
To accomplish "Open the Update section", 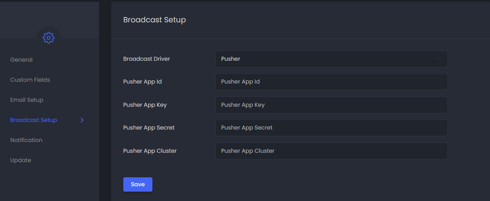I will [x=21, y=160].
